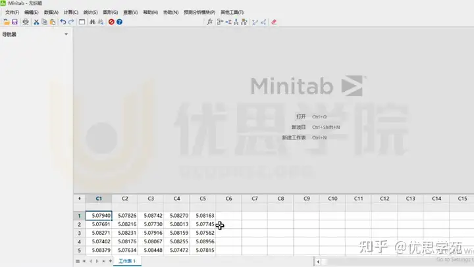Image resolution: width=474 pixels, height=267 pixels.
Task: Open the View (查看) menu
Action: [x=130, y=12]
